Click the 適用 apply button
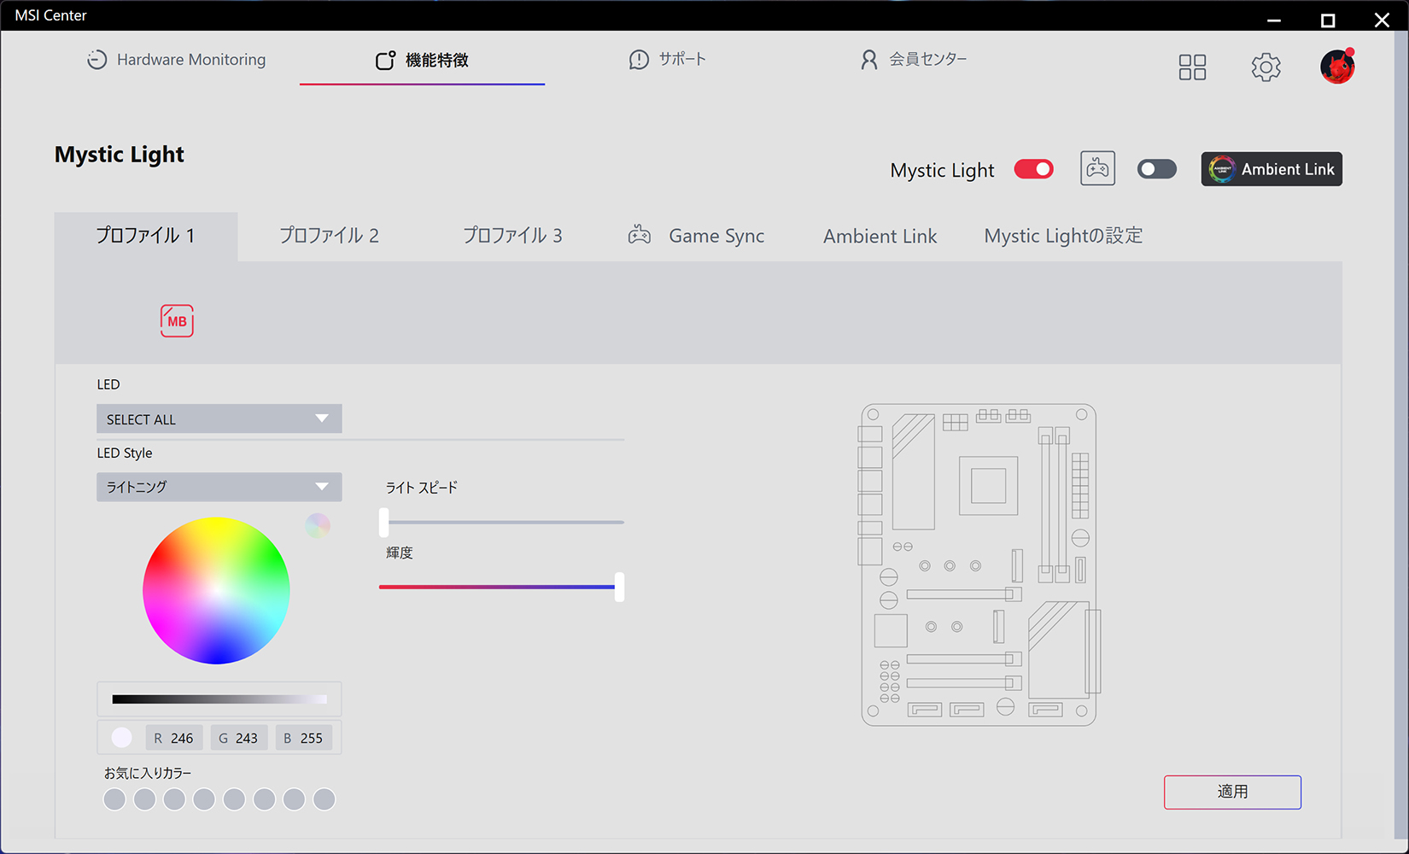Screen dimensions: 1409x854 (1231, 792)
